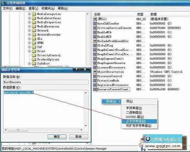
Task: Expand the NTMS tree node
Action: pos(29,43)
